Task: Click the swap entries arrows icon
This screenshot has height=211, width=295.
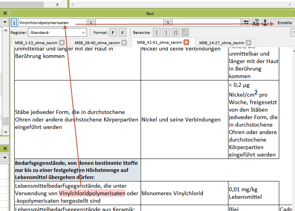Action: click(246, 22)
